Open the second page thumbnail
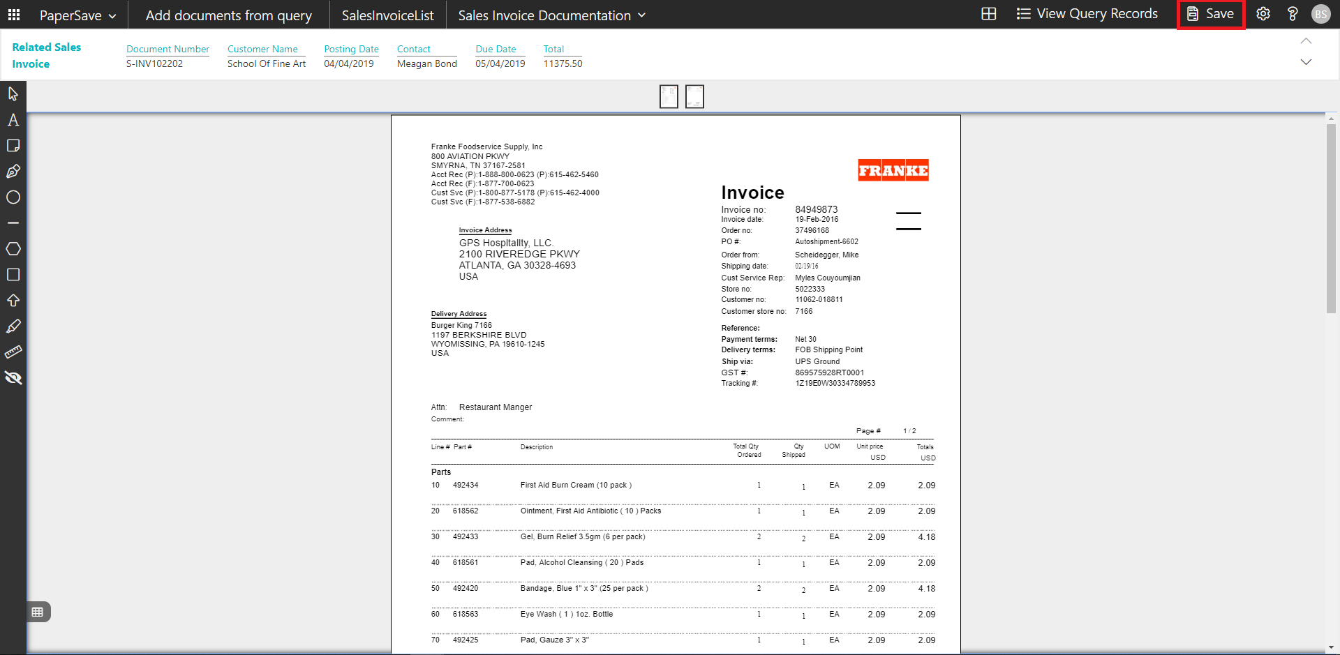Screen dimensions: 1340x655 [694, 96]
